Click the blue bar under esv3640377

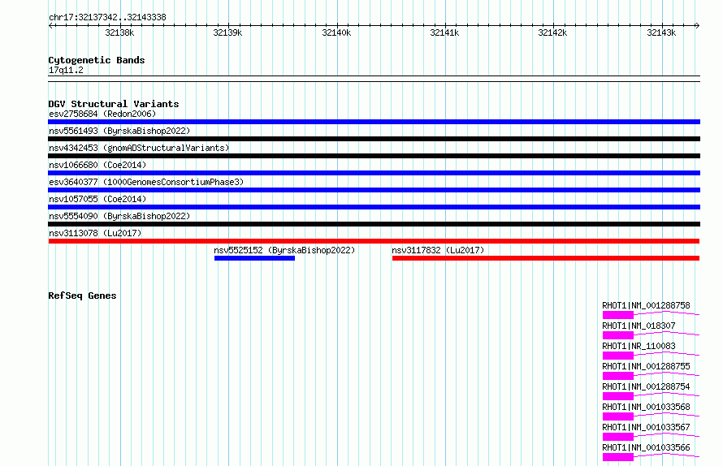pyautogui.click(x=374, y=190)
